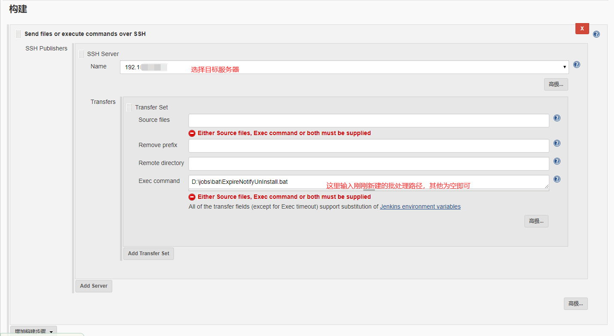
Task: Expand the 增加构建步骤 dropdown
Action: point(33,331)
